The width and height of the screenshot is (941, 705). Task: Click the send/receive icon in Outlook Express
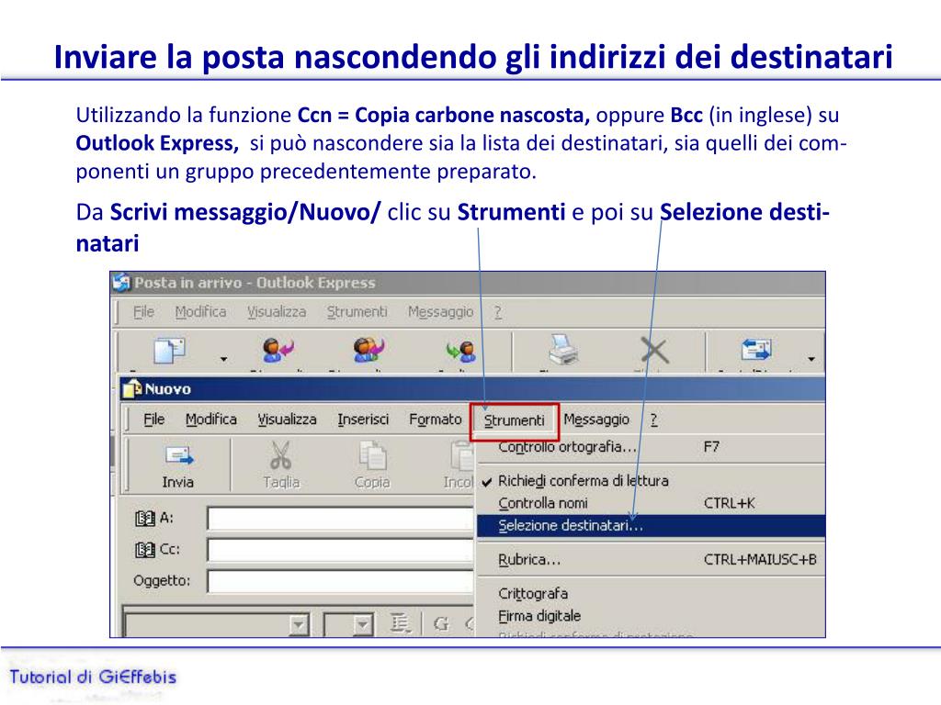click(x=756, y=349)
